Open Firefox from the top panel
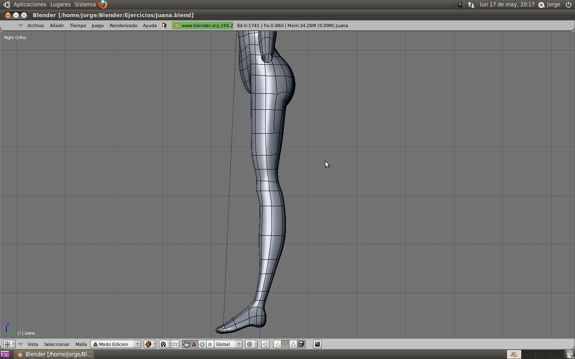This screenshot has width=575, height=359. (x=103, y=4)
